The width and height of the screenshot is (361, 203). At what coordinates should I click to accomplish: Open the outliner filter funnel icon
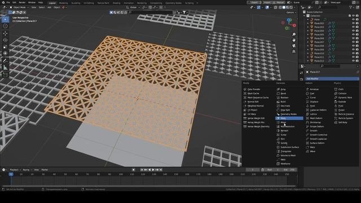[350, 7]
